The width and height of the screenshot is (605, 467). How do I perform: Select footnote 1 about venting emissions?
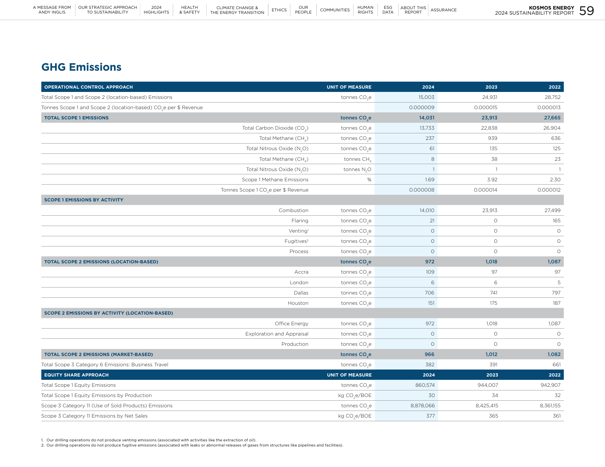pyautogui.click(x=149, y=440)
